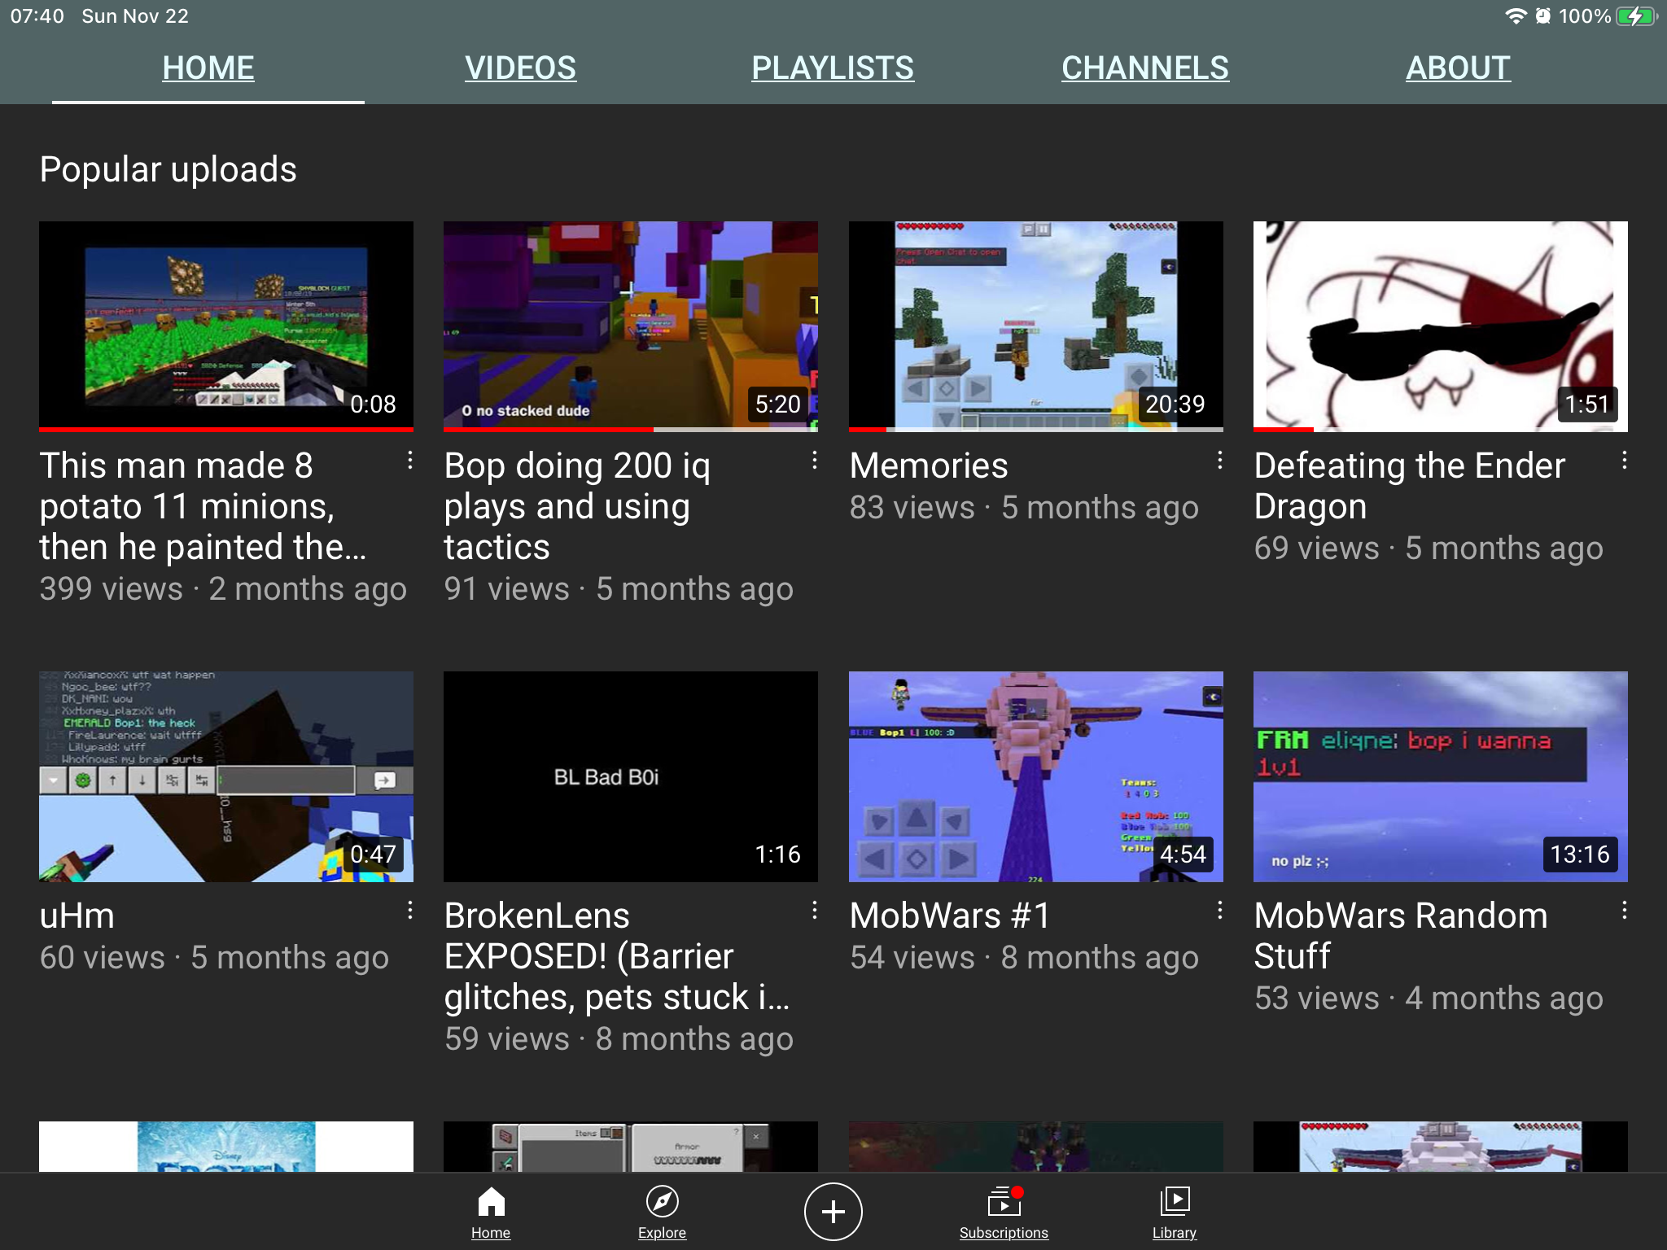Click red progress bar under Memories thumbnail
Viewport: 1667px width, 1250px height.
pyautogui.click(x=868, y=429)
